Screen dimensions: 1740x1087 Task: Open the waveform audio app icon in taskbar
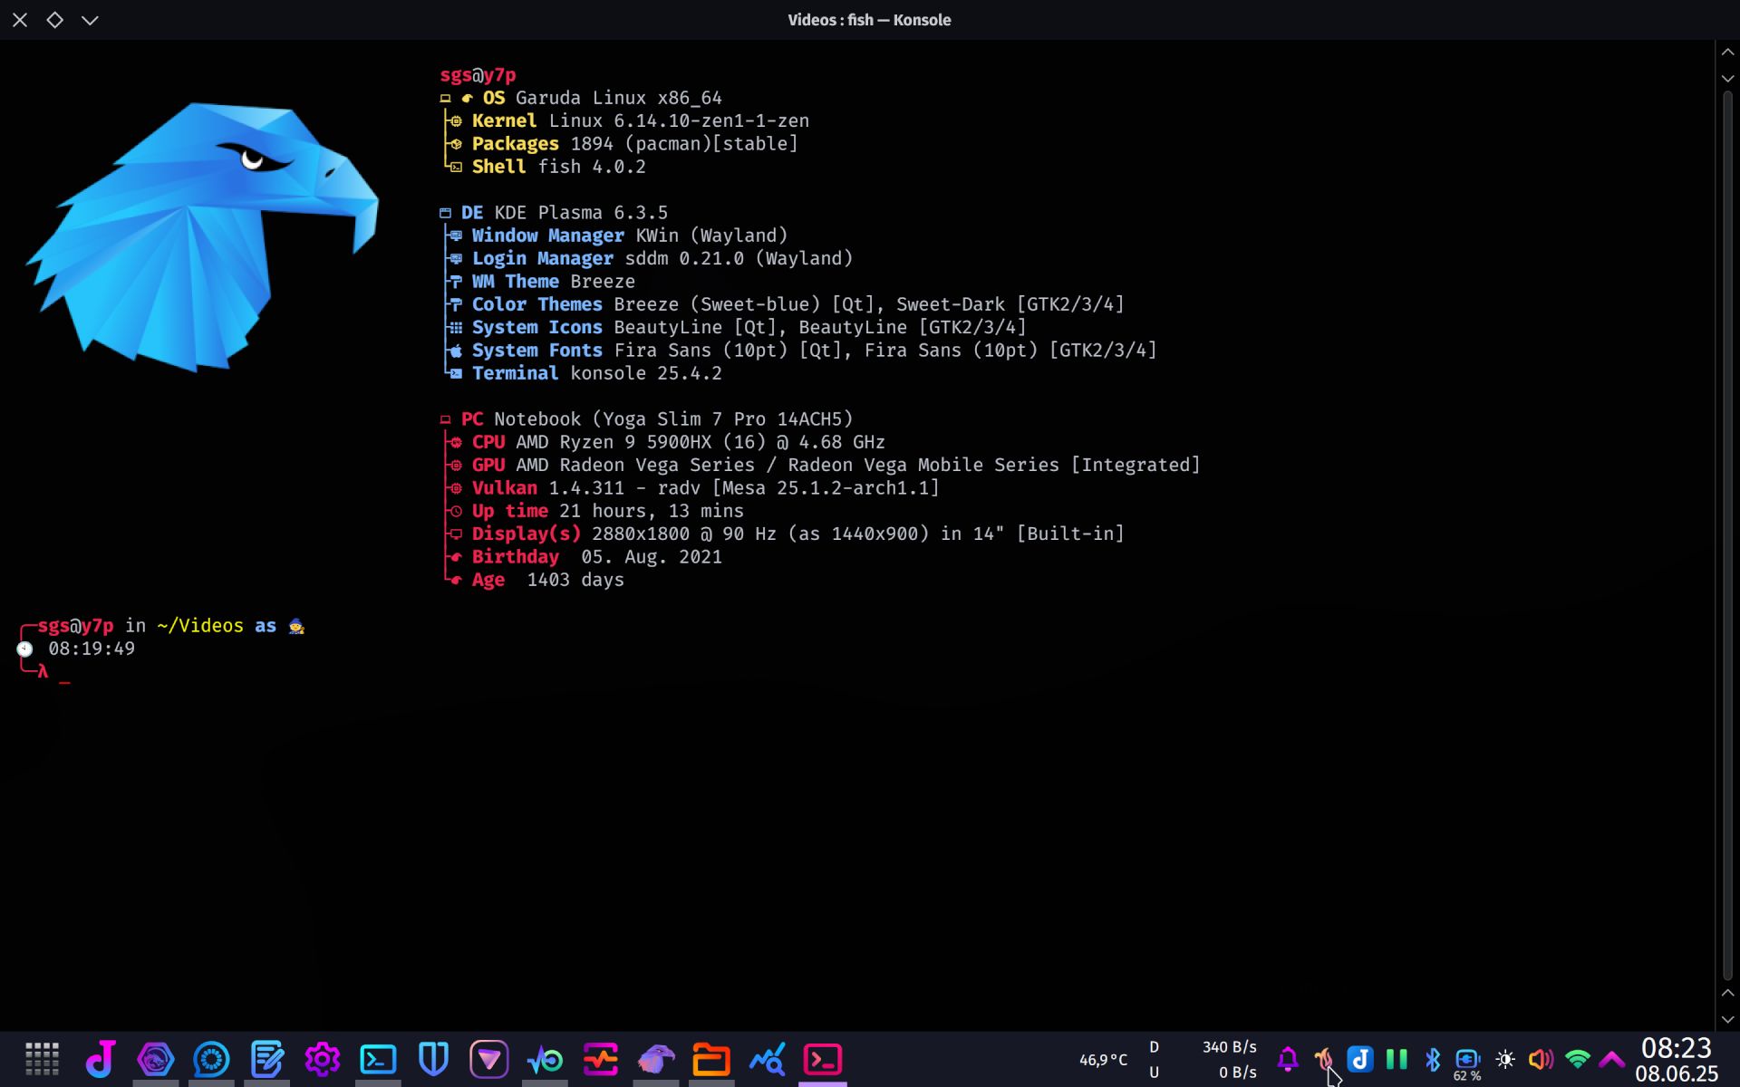pyautogui.click(x=545, y=1059)
